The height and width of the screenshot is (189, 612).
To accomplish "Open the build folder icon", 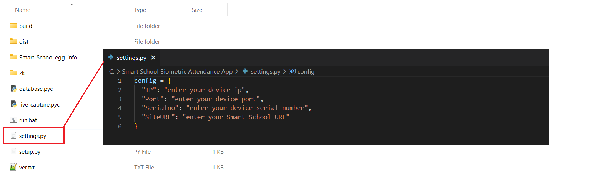I will (x=13, y=26).
